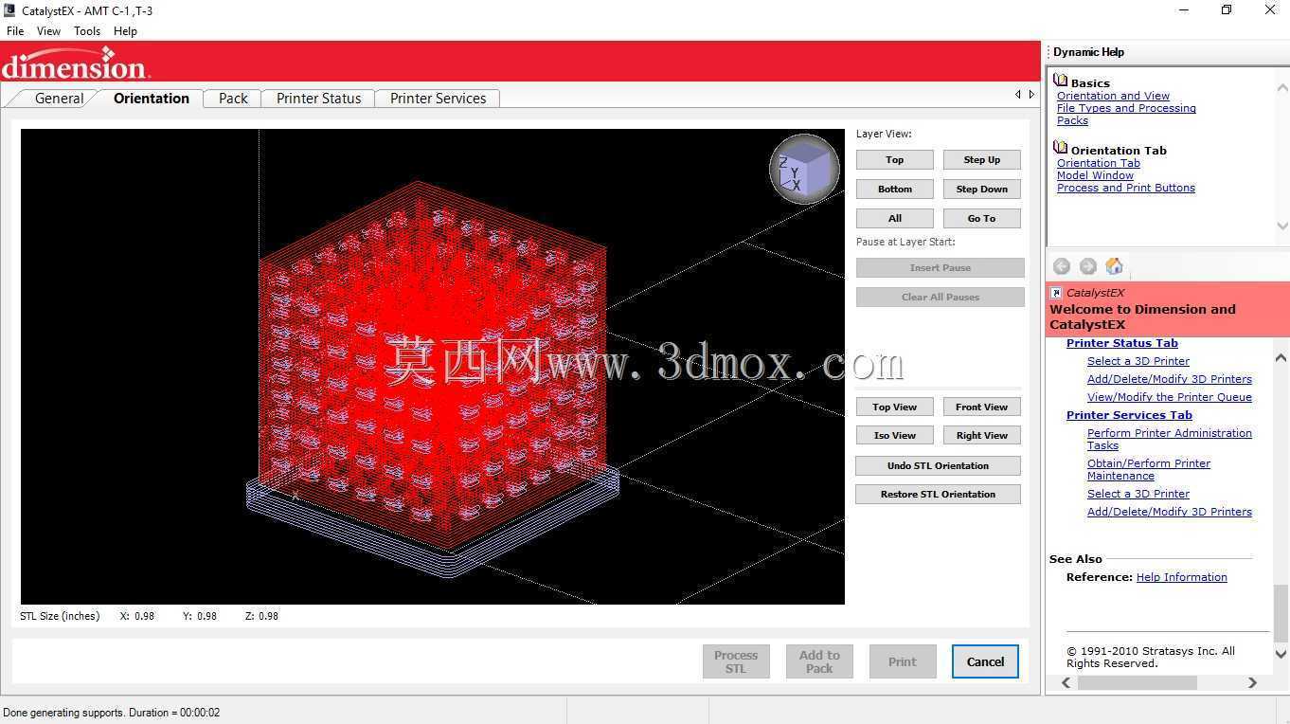Switch to Top View

coord(895,407)
